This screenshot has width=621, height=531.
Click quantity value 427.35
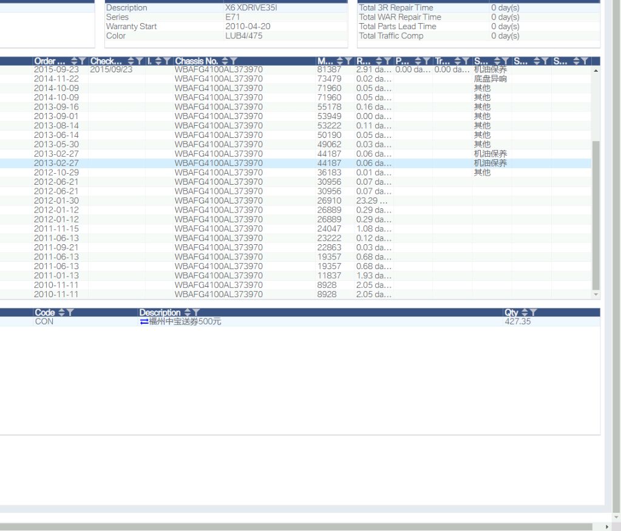click(x=518, y=321)
